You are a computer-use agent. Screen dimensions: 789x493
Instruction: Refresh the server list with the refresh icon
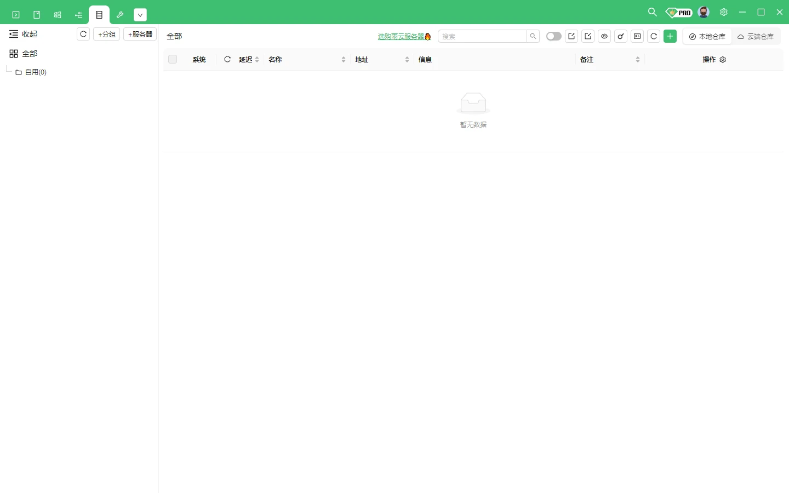pyautogui.click(x=654, y=36)
